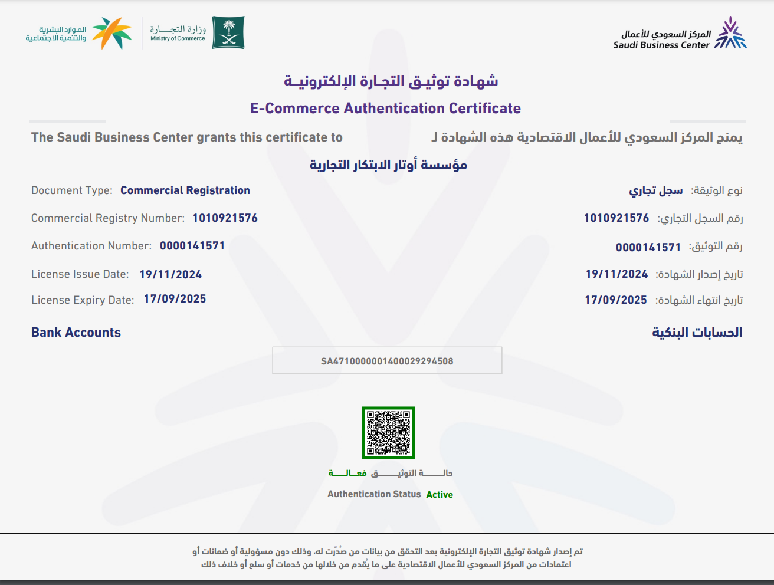
Task: Click the Saudi Business Center name text
Action: (662, 40)
